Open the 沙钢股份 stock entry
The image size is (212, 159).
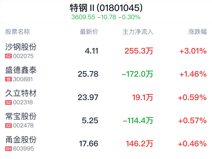[x=106, y=51]
